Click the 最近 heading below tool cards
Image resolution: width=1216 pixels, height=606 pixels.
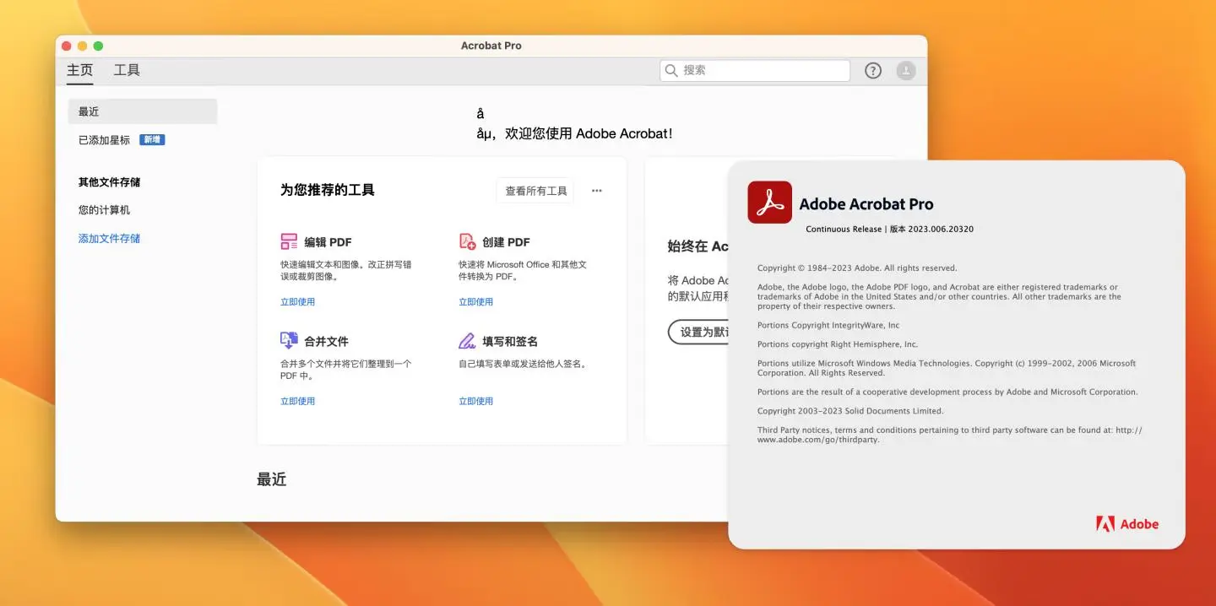[272, 479]
